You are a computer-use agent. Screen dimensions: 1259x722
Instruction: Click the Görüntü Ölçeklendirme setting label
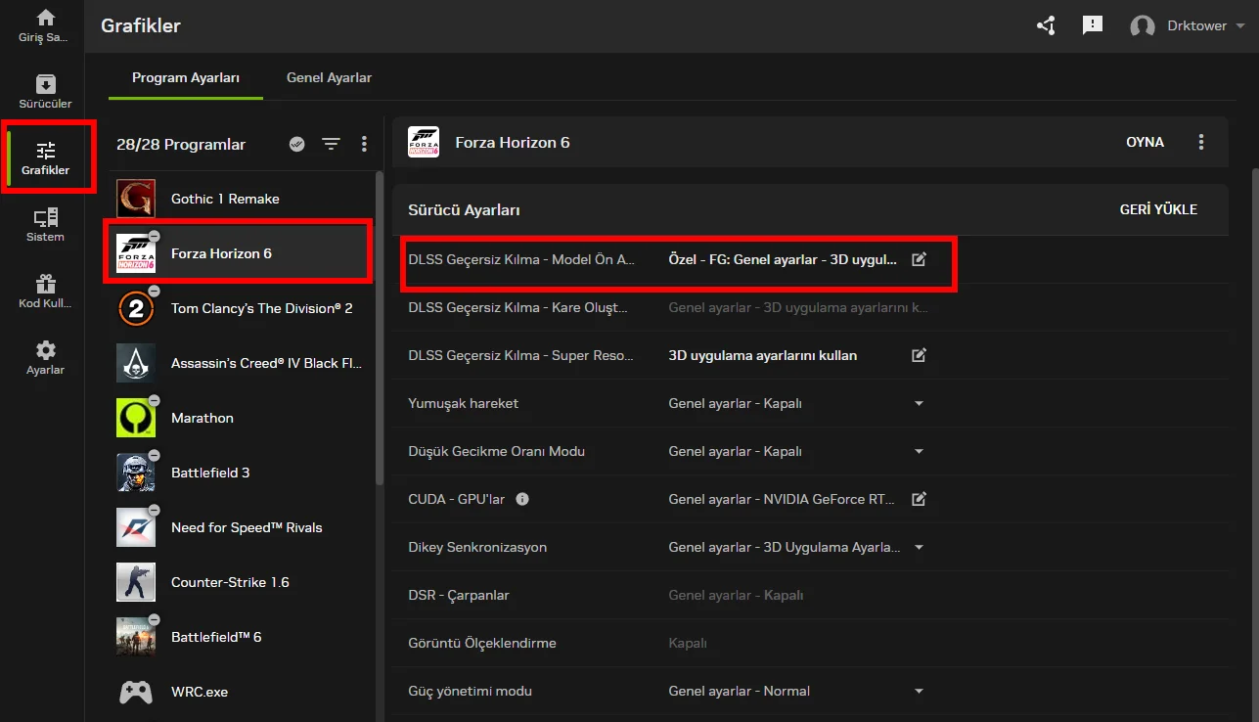[x=482, y=643]
